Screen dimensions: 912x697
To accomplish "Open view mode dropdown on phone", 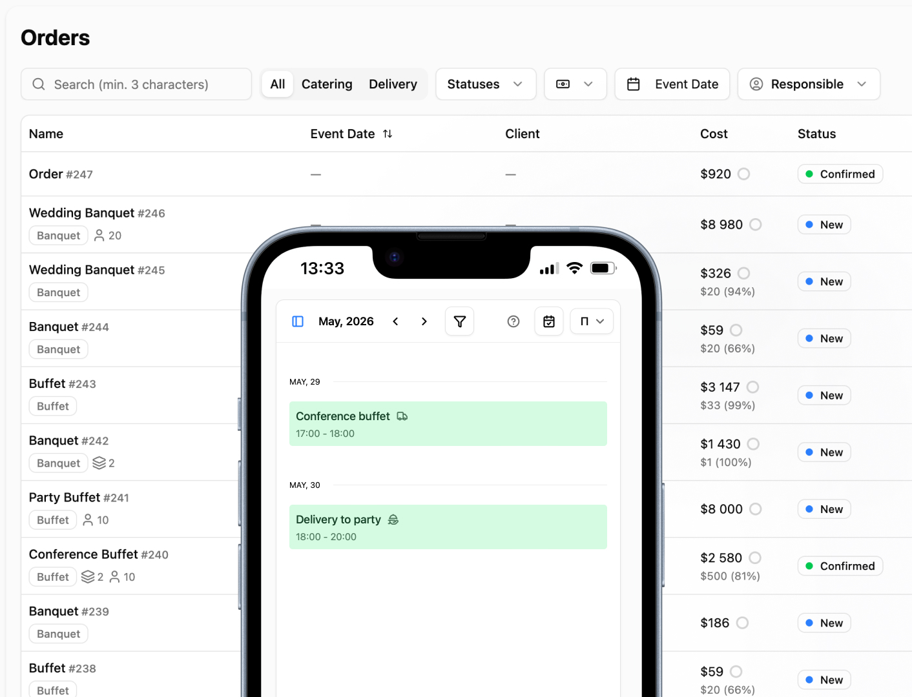I will [x=592, y=321].
